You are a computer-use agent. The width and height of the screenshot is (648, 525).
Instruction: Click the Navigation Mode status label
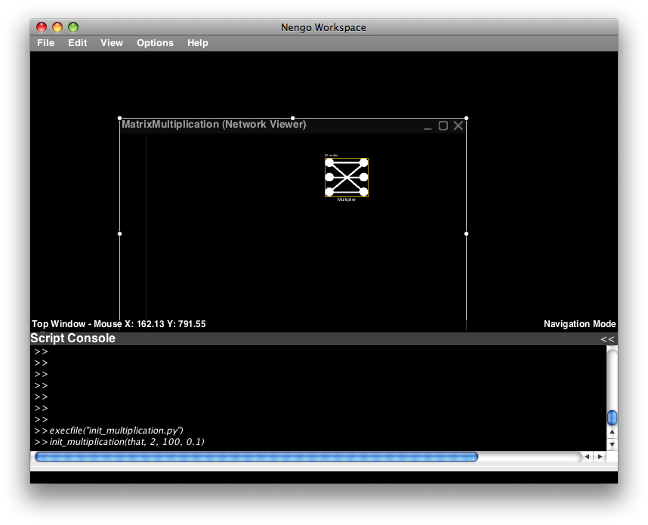pyautogui.click(x=579, y=324)
